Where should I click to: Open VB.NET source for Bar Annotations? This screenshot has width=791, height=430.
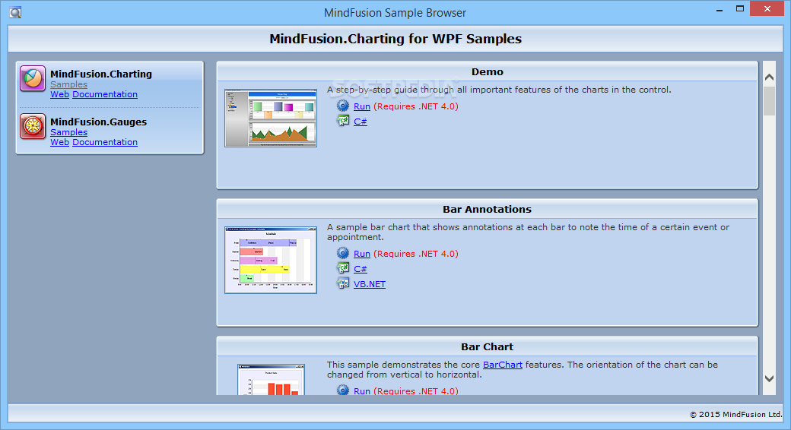click(x=370, y=284)
